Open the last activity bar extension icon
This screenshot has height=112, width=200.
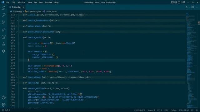click(3, 51)
